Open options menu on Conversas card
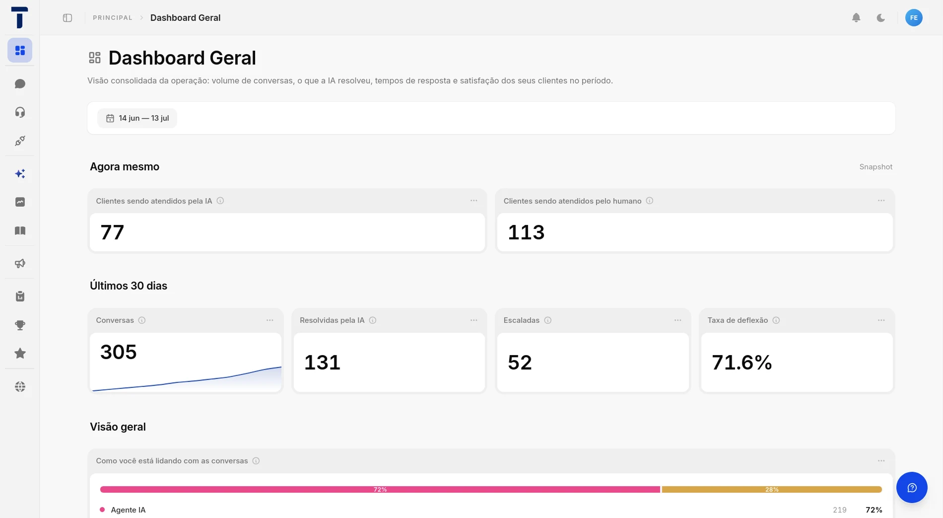Viewport: 943px width, 518px height. 270,320
